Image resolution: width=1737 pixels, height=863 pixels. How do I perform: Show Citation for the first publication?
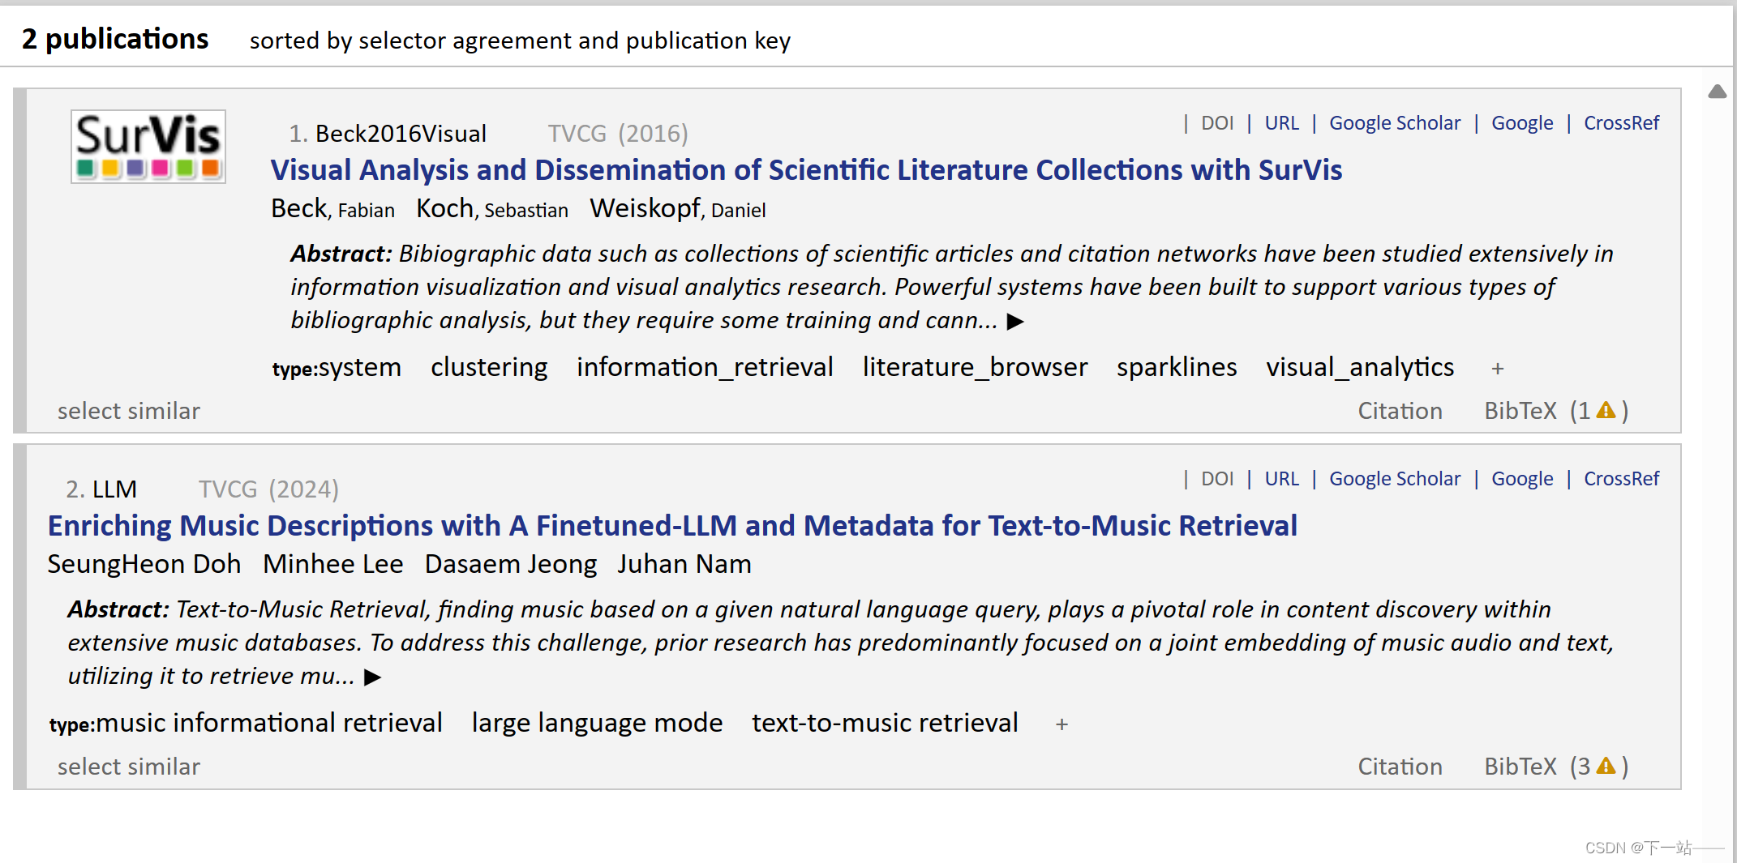(1400, 411)
